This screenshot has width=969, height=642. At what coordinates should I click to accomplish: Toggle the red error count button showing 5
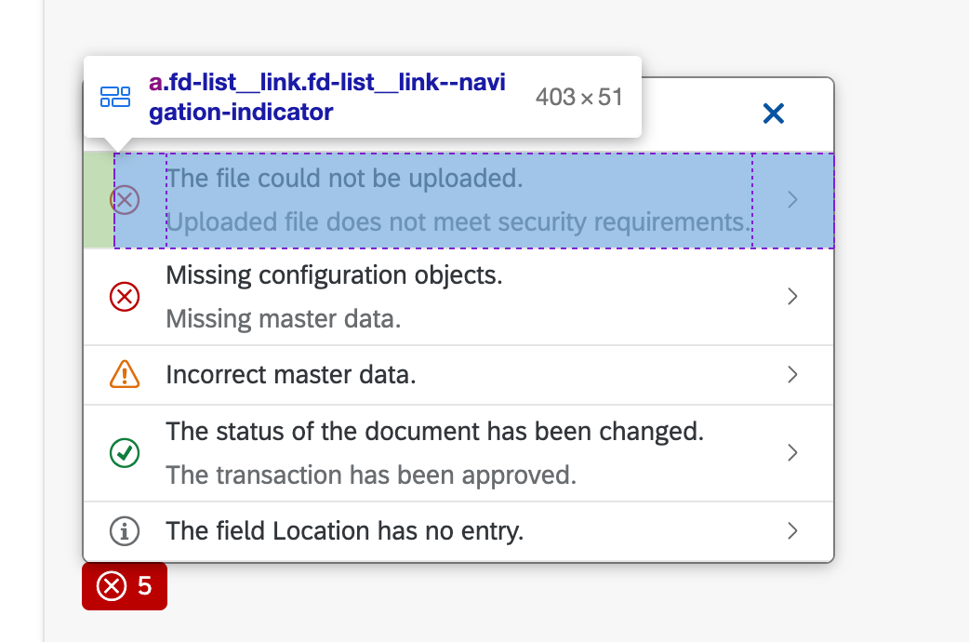125,586
